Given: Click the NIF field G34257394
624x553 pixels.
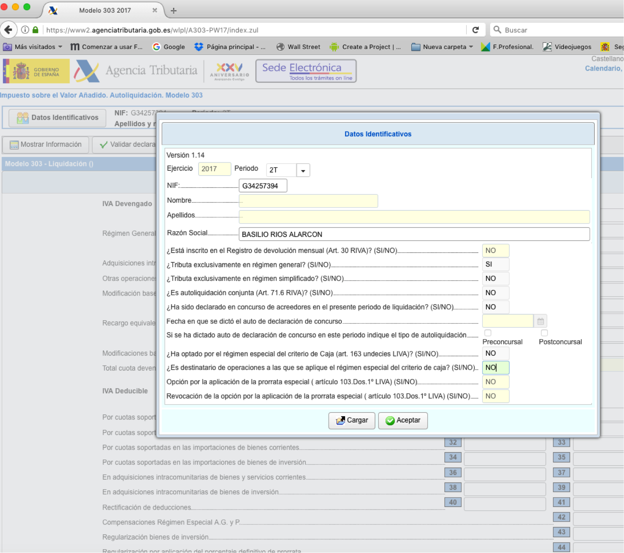Looking at the screenshot, I should click(263, 186).
